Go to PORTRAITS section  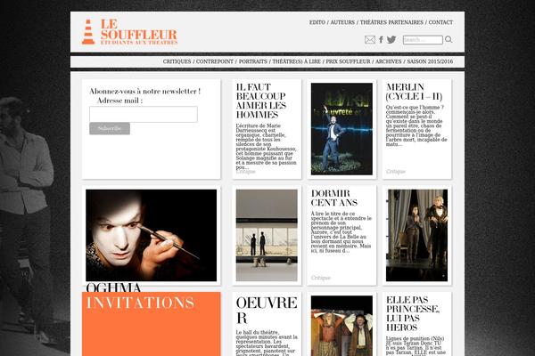[253, 61]
